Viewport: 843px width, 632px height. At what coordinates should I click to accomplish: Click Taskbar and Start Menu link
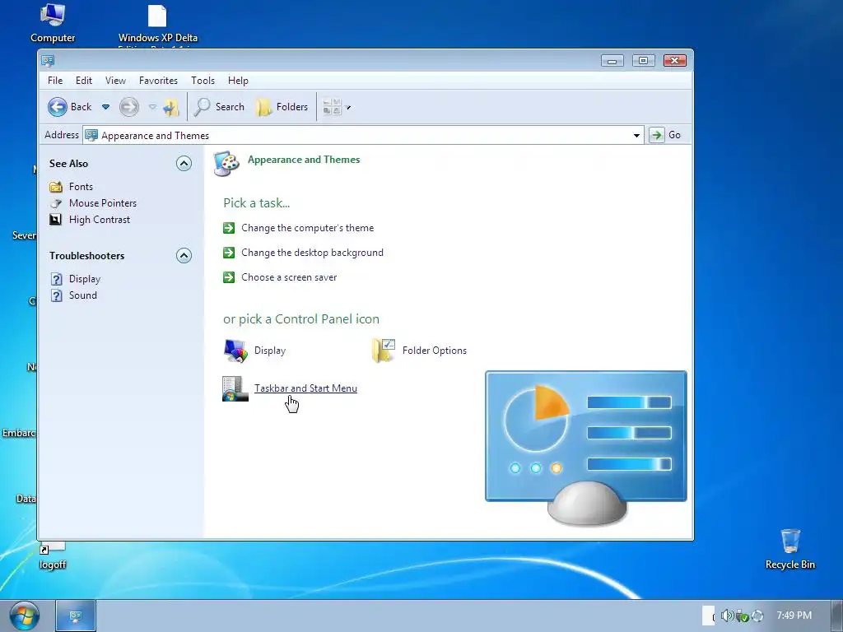coord(306,388)
